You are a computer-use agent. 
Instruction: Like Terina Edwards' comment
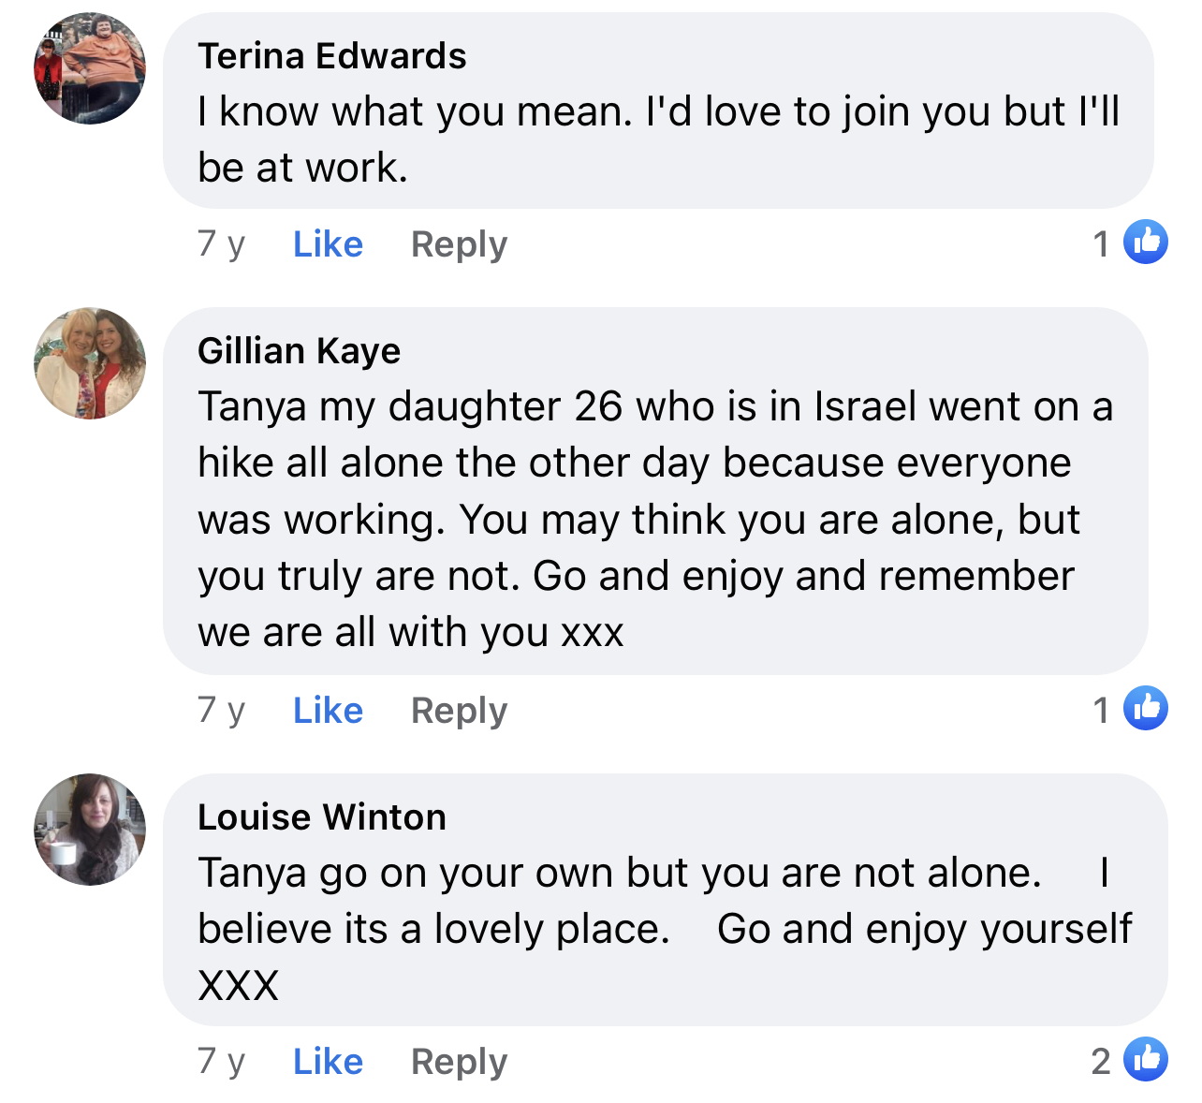tap(328, 244)
